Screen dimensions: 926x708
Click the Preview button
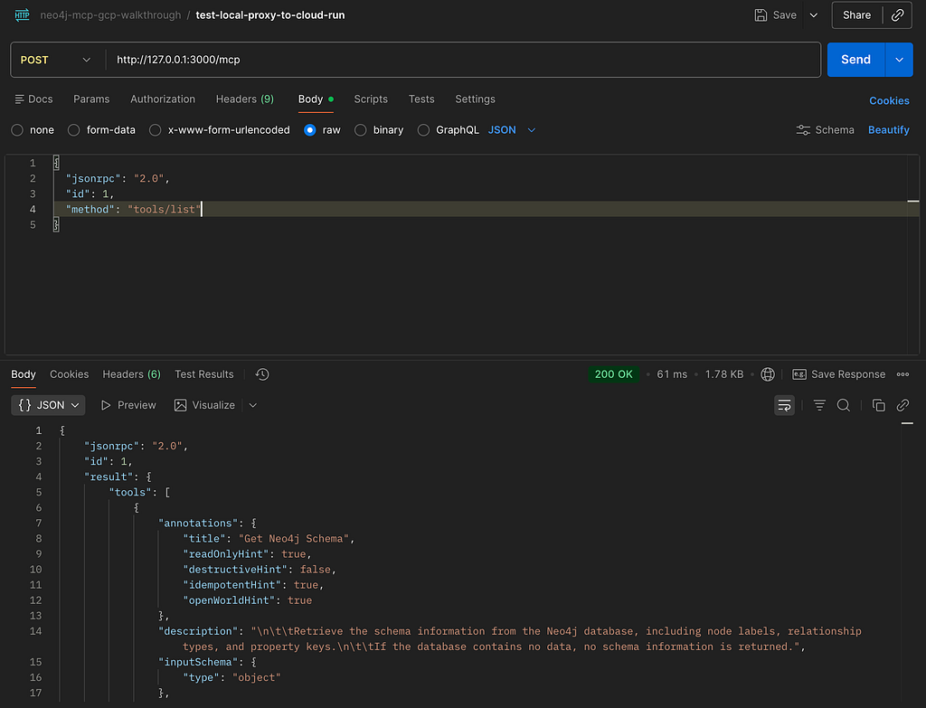128,405
